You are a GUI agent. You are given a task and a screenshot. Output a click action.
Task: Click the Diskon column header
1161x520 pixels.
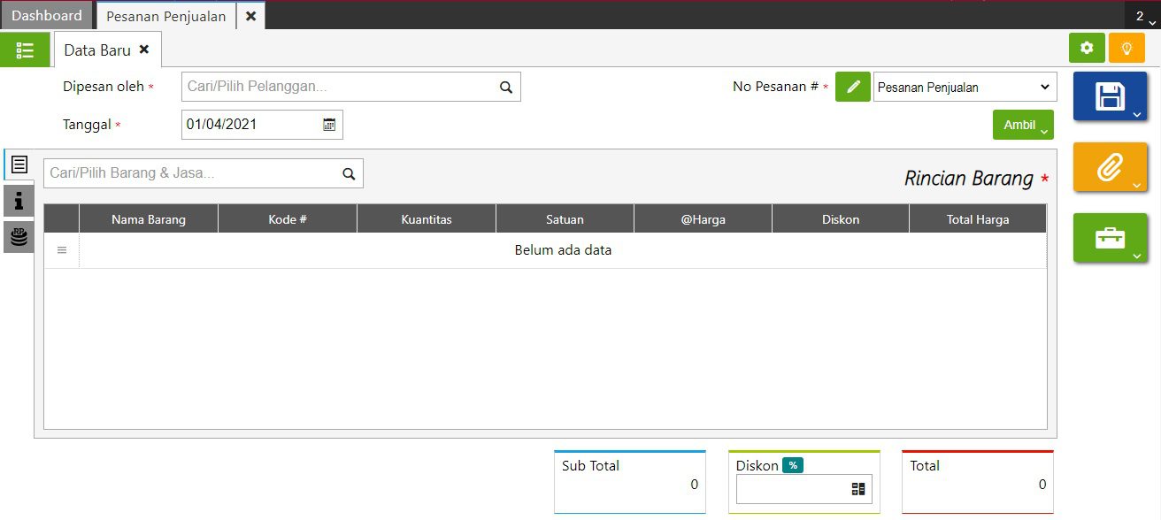pos(841,219)
